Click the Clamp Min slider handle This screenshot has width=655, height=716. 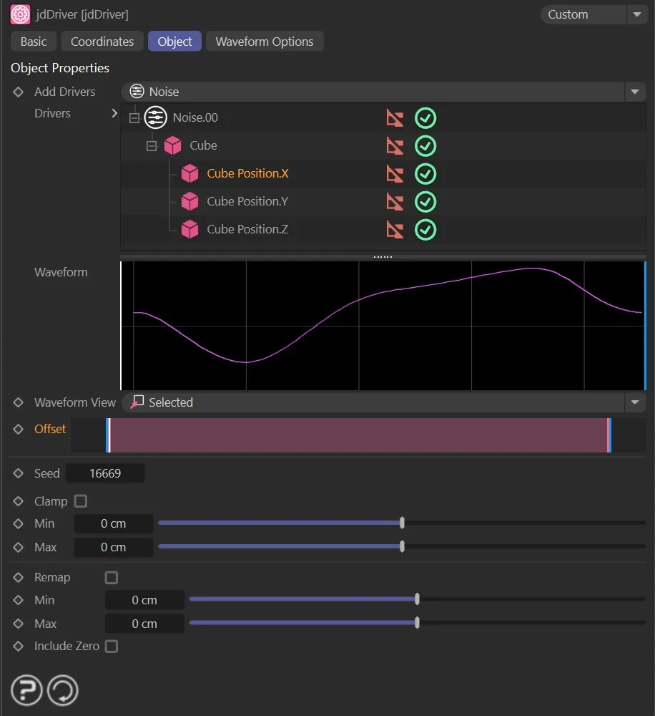click(402, 523)
